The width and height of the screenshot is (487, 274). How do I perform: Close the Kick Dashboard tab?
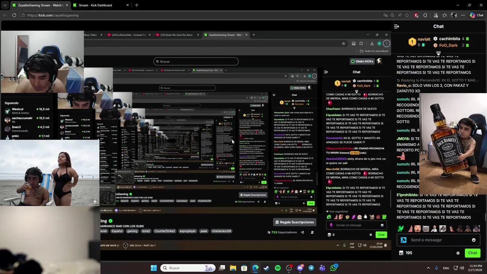(127, 5)
